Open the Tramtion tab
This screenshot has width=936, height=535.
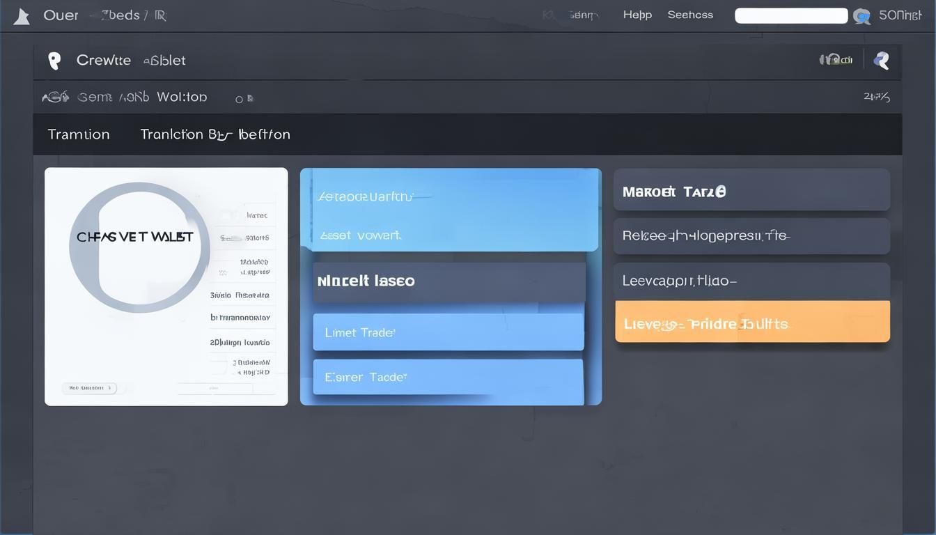[x=79, y=134]
